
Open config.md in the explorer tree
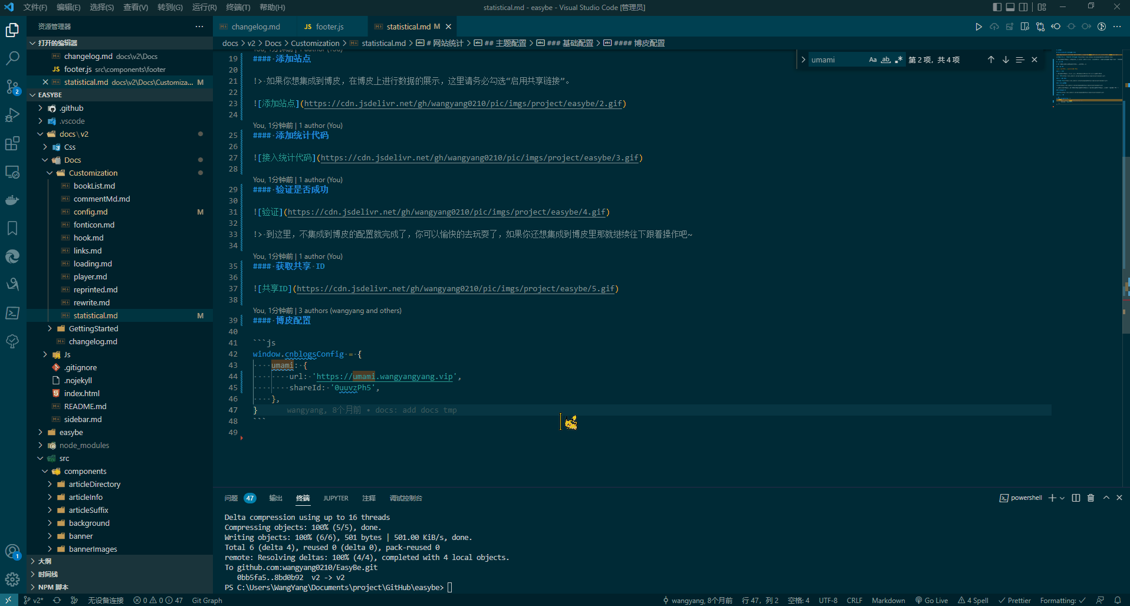coord(90,212)
